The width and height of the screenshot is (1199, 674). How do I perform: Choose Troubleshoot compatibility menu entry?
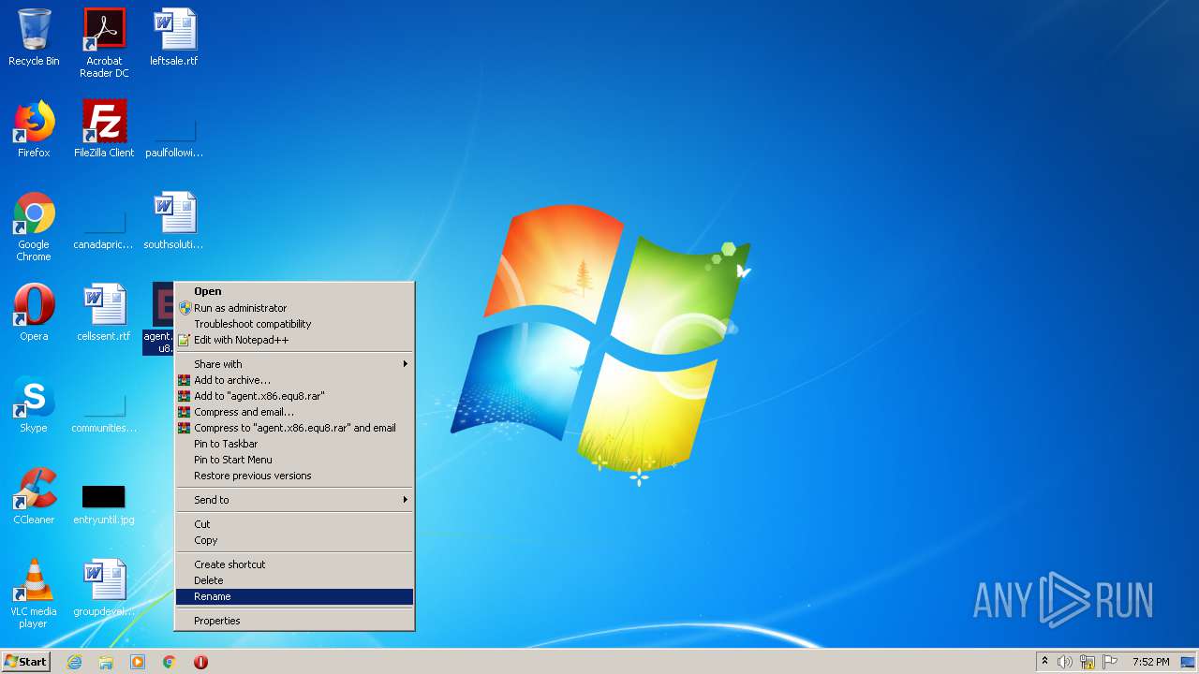[294, 324]
